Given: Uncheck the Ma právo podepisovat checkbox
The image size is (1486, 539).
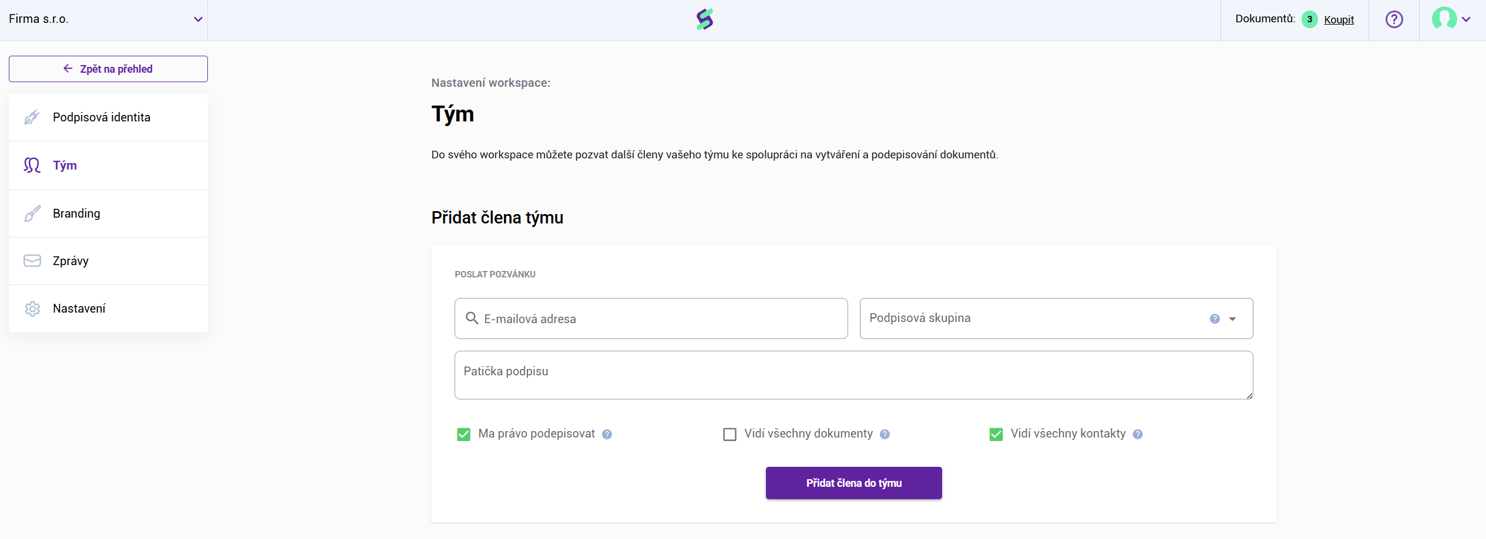Looking at the screenshot, I should coord(463,434).
